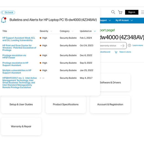
Task: Open the Support menu dropdown
Action: click(x=105, y=20)
